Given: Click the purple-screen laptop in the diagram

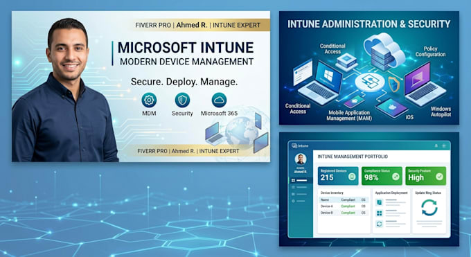Looking at the screenshot, I should pos(425,84).
